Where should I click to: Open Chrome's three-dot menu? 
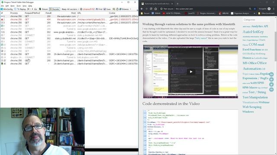(274, 9)
